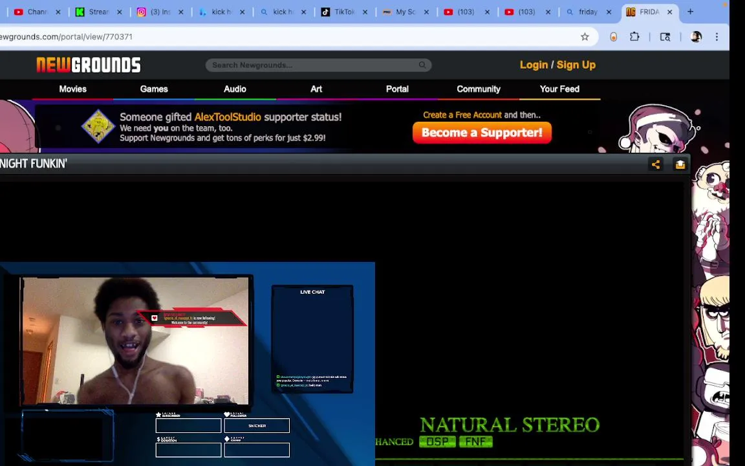The width and height of the screenshot is (745, 466).
Task: Open the Newgrounds logo home link
Action: tap(89, 65)
